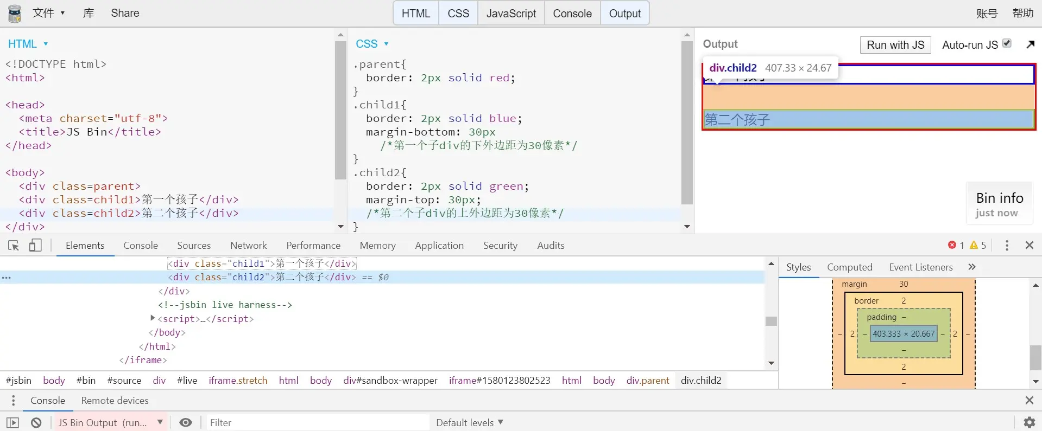This screenshot has height=431, width=1042.
Task: Open the Remote devices drawer tab
Action: (115, 401)
